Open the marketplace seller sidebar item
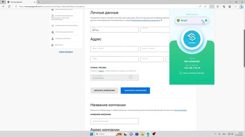The image size is (245, 137). (66, 38)
